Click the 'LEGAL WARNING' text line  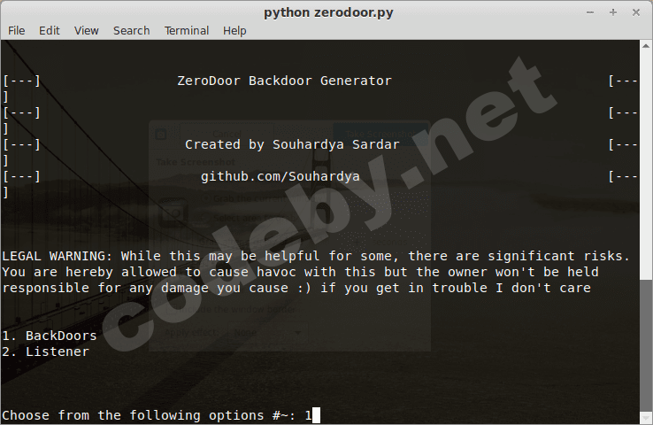click(316, 256)
